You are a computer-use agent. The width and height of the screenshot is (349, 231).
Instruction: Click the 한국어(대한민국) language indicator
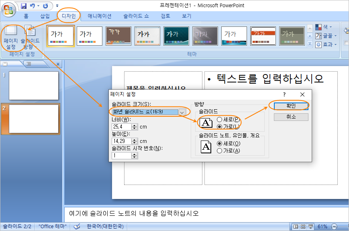pos(105,226)
